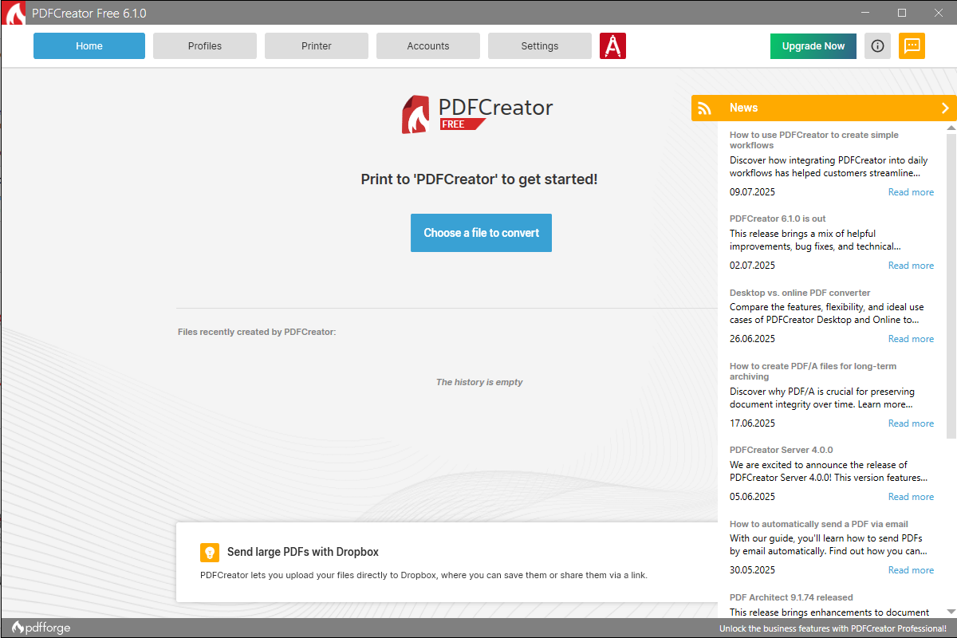Click the lightbulb tip icon
Viewport: 957px width, 638px height.
210,552
